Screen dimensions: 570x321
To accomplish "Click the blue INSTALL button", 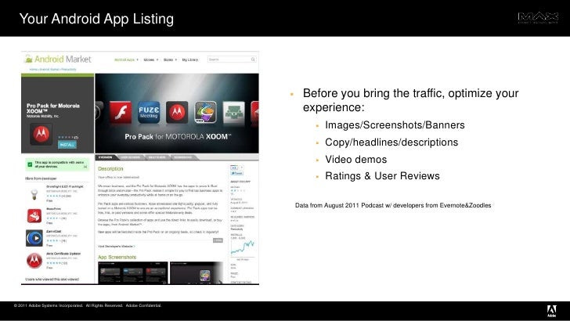I will (67, 145).
